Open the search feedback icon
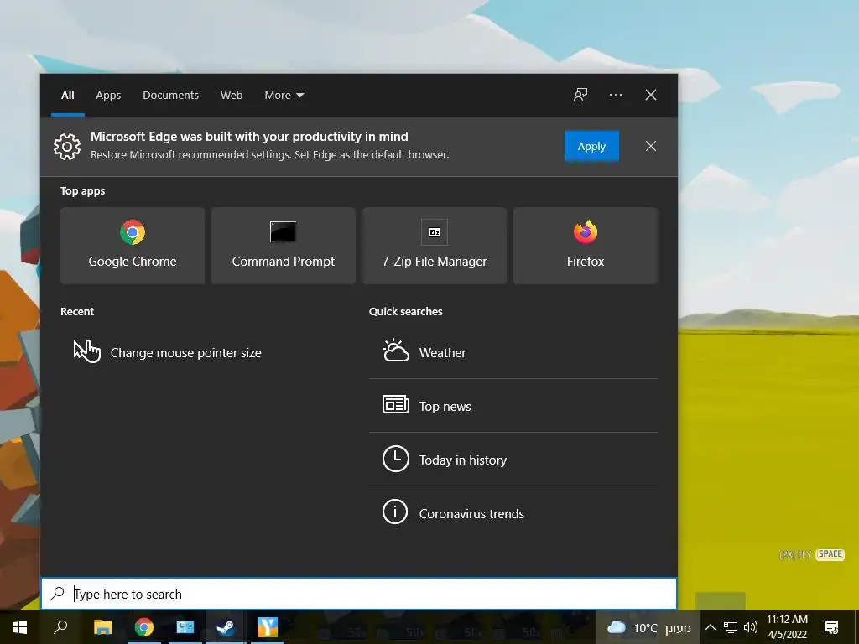Screen dimensions: 859x644 [580, 95]
